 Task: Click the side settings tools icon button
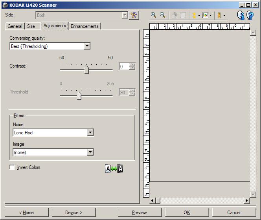coord(134,15)
